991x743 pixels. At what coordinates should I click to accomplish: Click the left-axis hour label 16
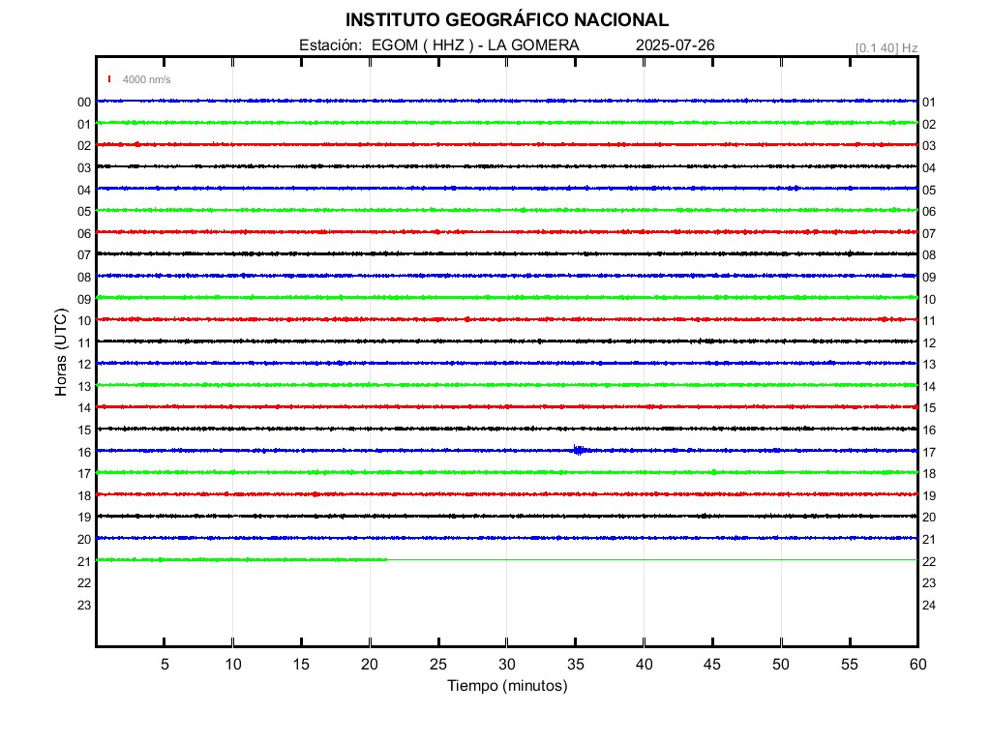(x=84, y=453)
